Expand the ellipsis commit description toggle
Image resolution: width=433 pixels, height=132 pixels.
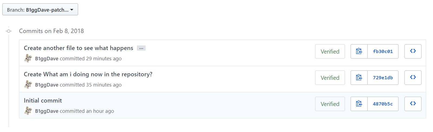coord(141,48)
